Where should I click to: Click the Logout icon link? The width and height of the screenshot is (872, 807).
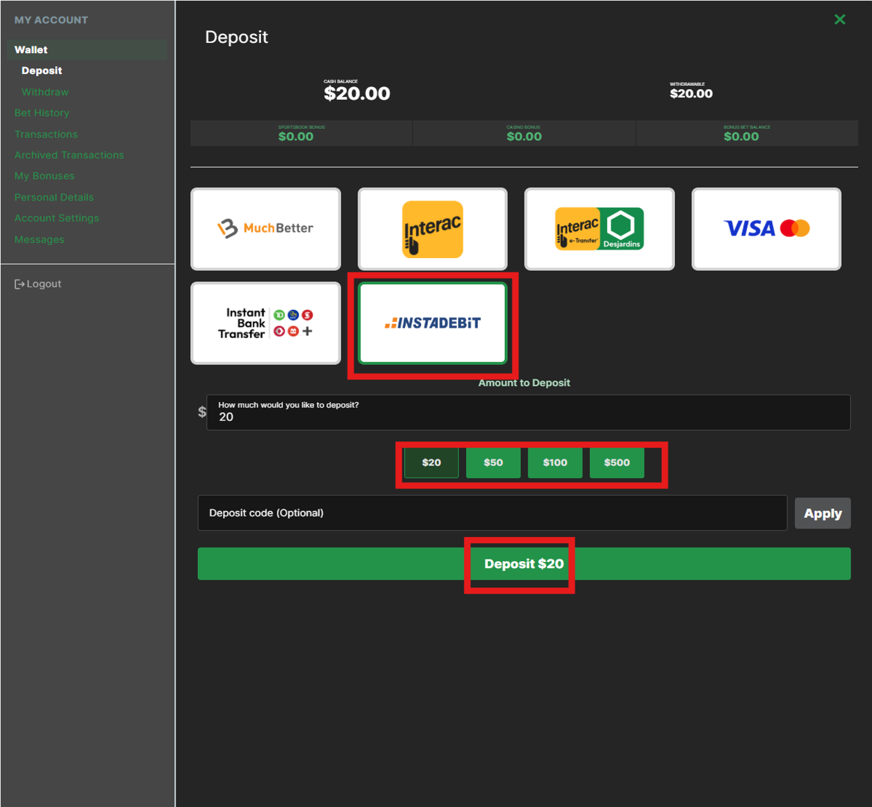coord(38,284)
